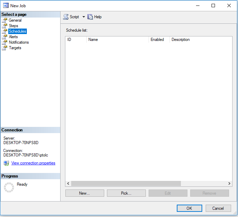238x217 pixels.
Task: Cancel the New Job dialog
Action: [x=218, y=208]
